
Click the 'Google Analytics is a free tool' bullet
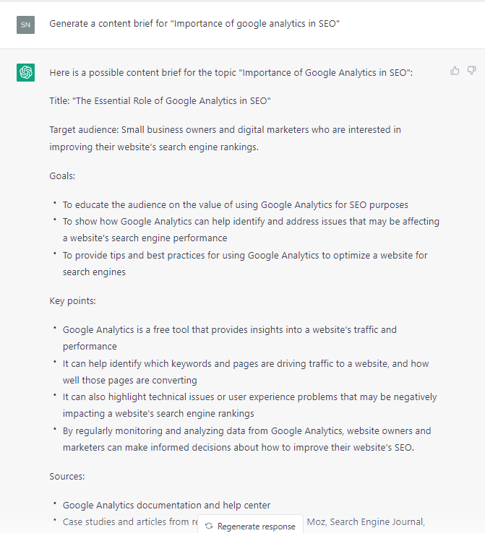229,338
